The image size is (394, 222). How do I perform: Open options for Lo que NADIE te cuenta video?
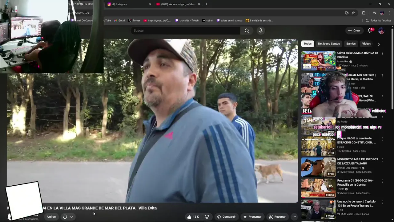click(382, 139)
